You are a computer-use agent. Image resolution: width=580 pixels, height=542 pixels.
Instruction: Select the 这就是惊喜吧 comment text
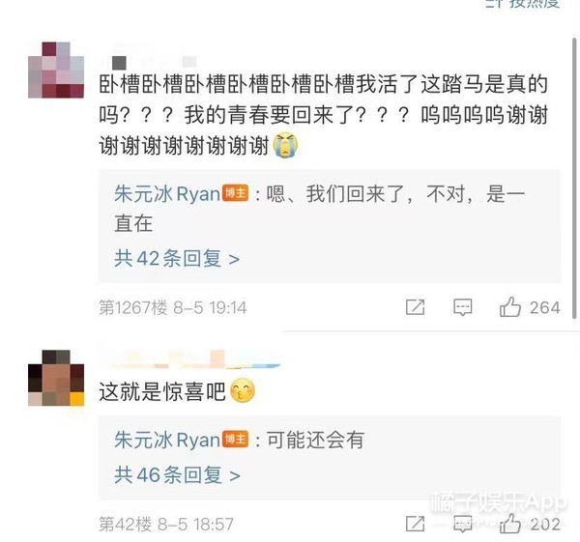pos(162,391)
